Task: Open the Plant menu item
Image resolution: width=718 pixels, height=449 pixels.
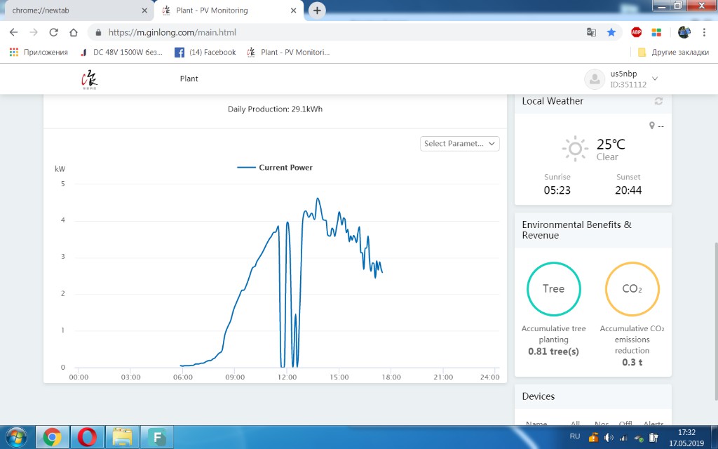Action: (189, 79)
